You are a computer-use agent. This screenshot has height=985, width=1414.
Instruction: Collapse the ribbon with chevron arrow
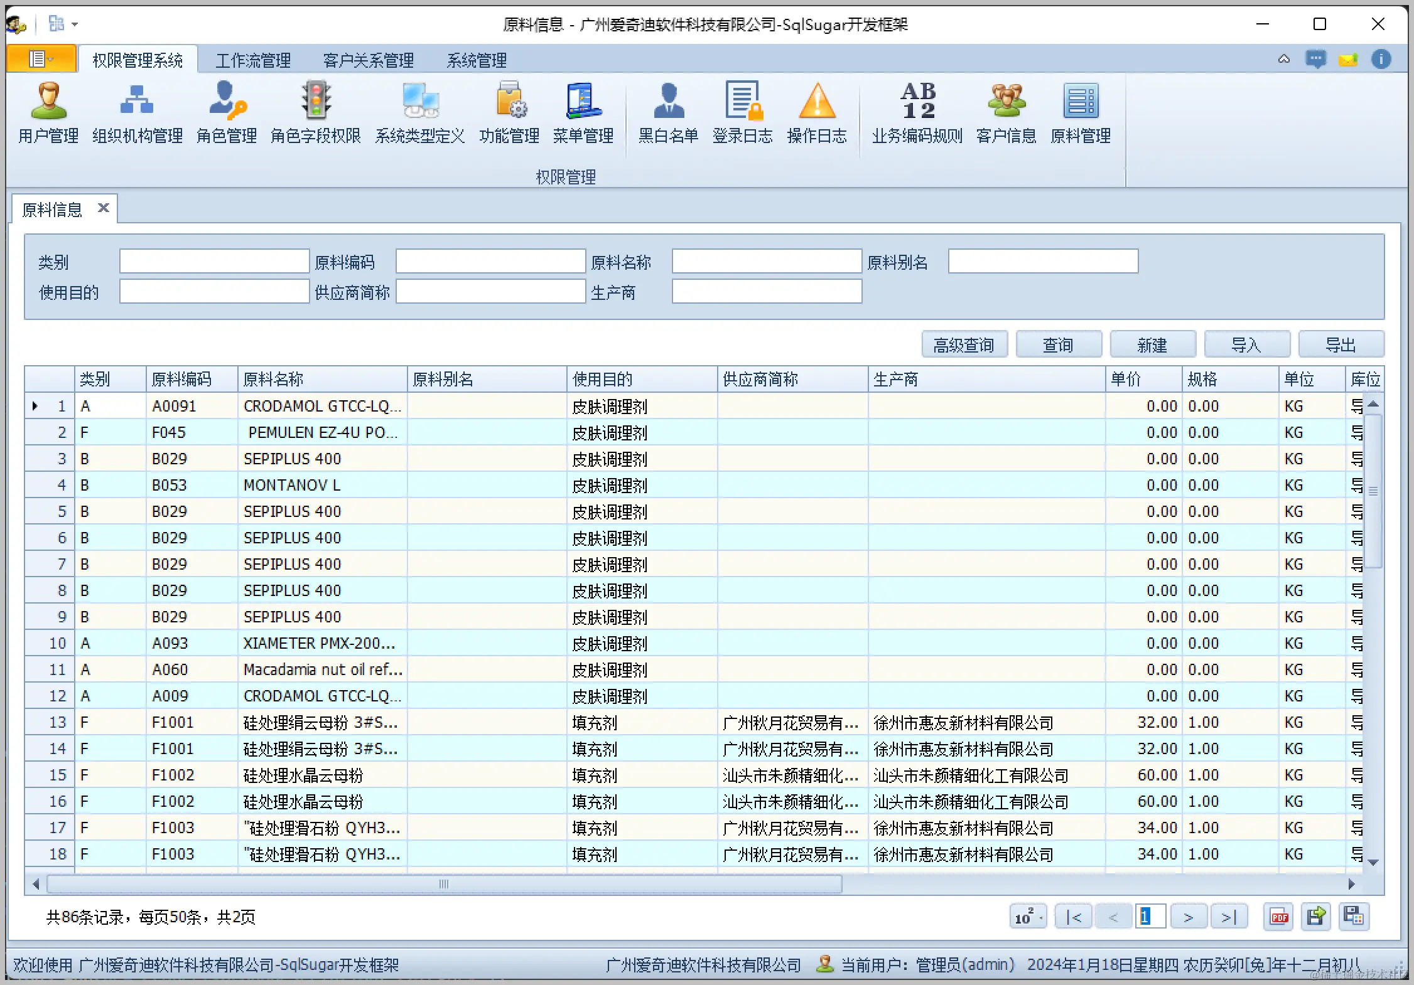1283,60
